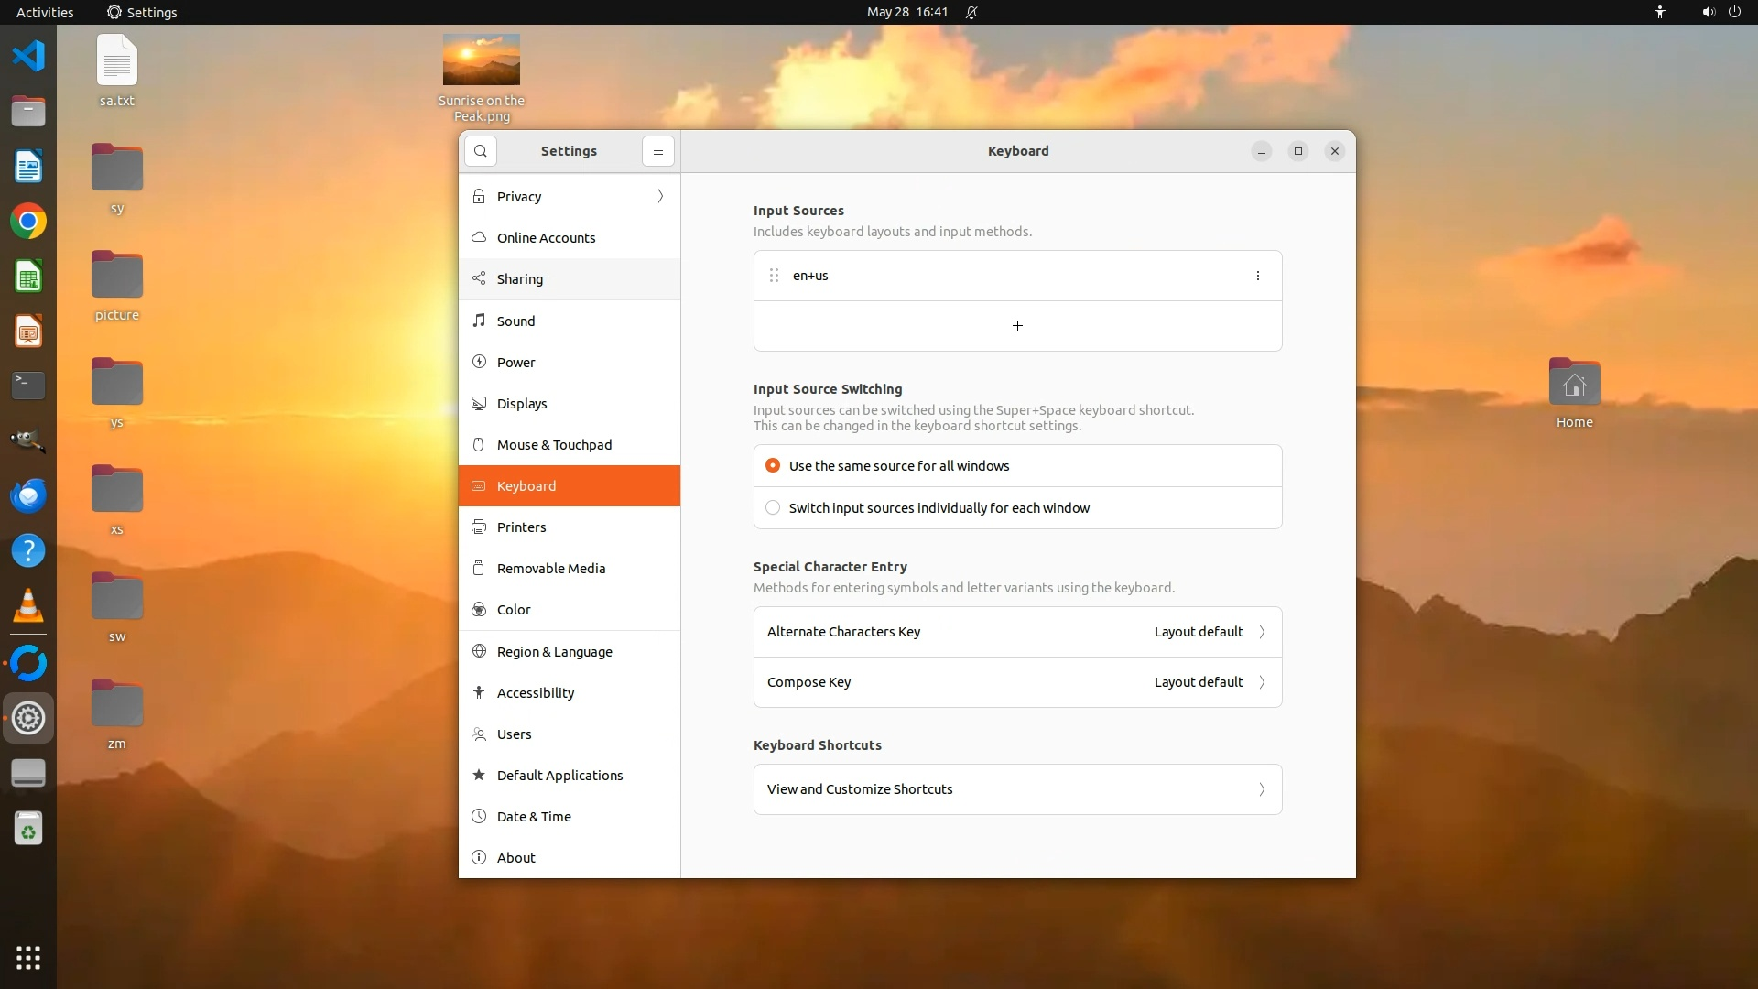Click the drag handle next to en+us

tap(774, 276)
